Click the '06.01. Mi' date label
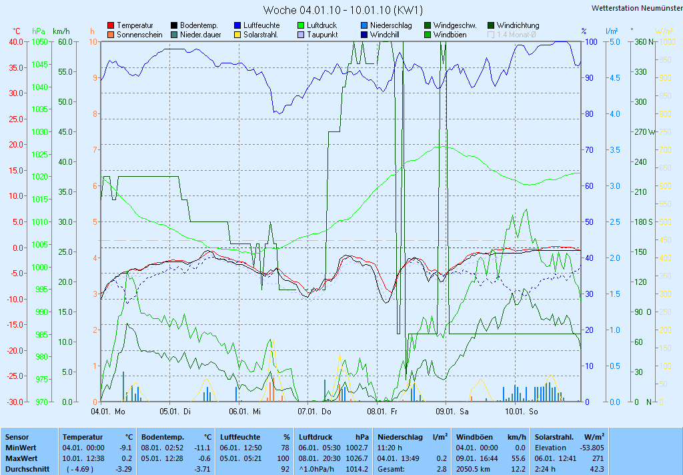This screenshot has height=475, width=683. coord(245,412)
